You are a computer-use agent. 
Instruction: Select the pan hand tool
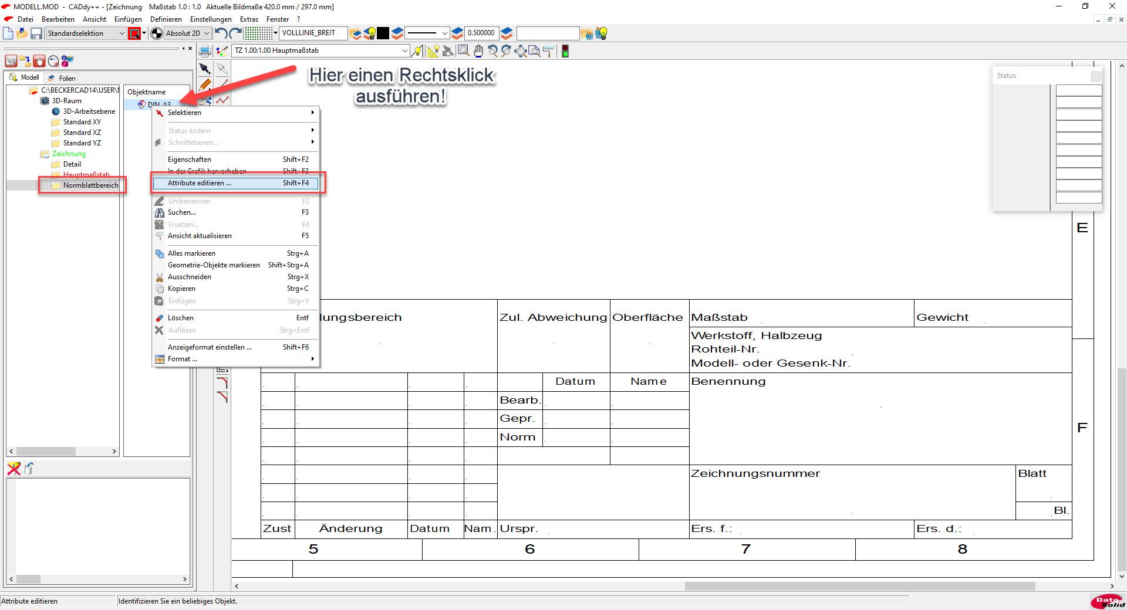coord(478,51)
